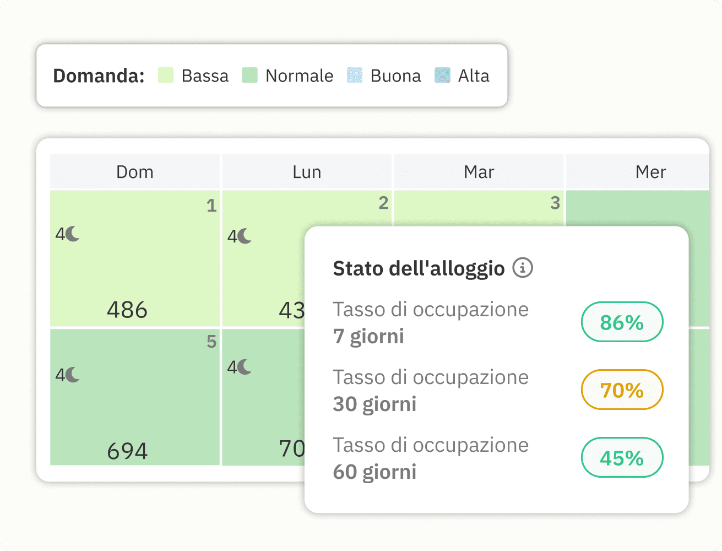Screen dimensions: 722x551
Task: Select the 45% occupancy badge
Action: (622, 457)
